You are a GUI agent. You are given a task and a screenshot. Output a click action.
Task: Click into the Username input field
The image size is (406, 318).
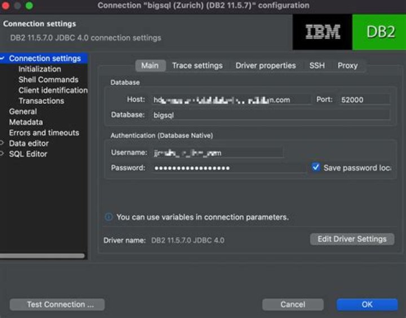pos(218,153)
